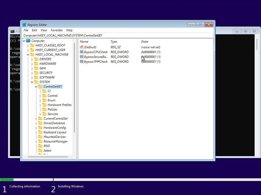
Task: Click the HKEY_CURRENT_USER folder icon
Action: tap(32, 50)
